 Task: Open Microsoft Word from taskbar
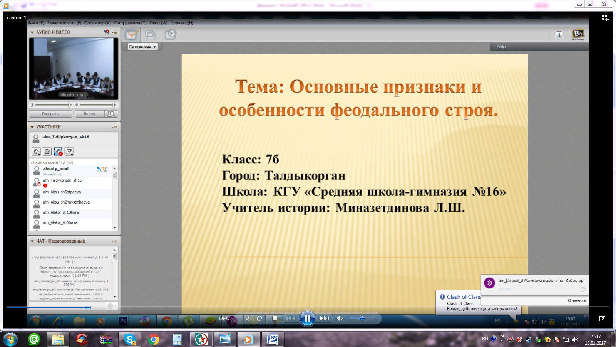(x=273, y=339)
